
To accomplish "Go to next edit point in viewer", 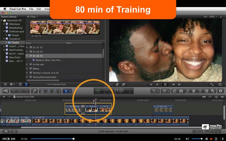I will [x=180, y=84].
